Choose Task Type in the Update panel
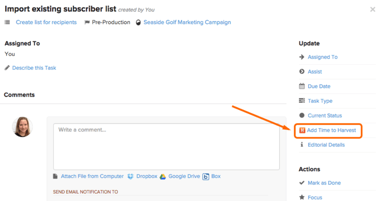Viewport: 381px width, 201px height. (x=320, y=101)
